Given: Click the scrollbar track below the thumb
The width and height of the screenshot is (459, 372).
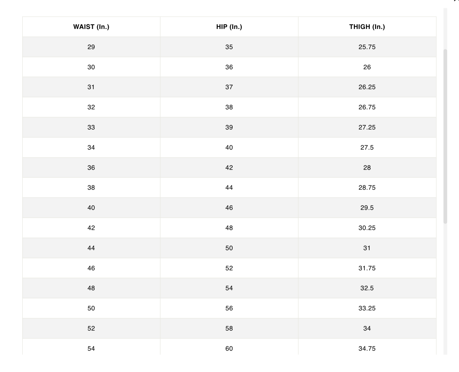Looking at the screenshot, I should pyautogui.click(x=445, y=286).
